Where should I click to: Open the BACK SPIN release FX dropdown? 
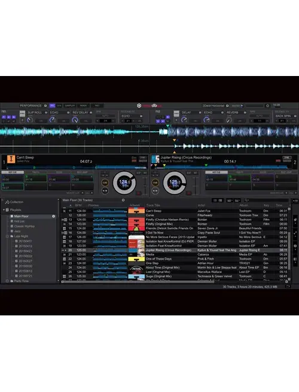[x=285, y=116]
